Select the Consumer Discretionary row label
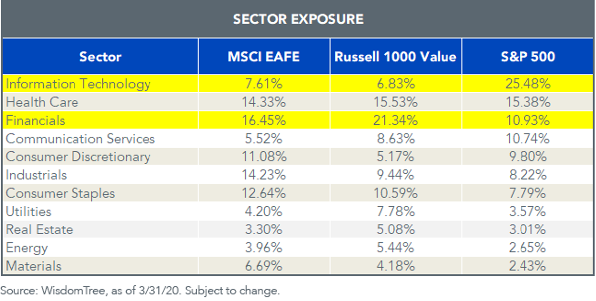Screen dimensions: 596x301 [x=78, y=157]
